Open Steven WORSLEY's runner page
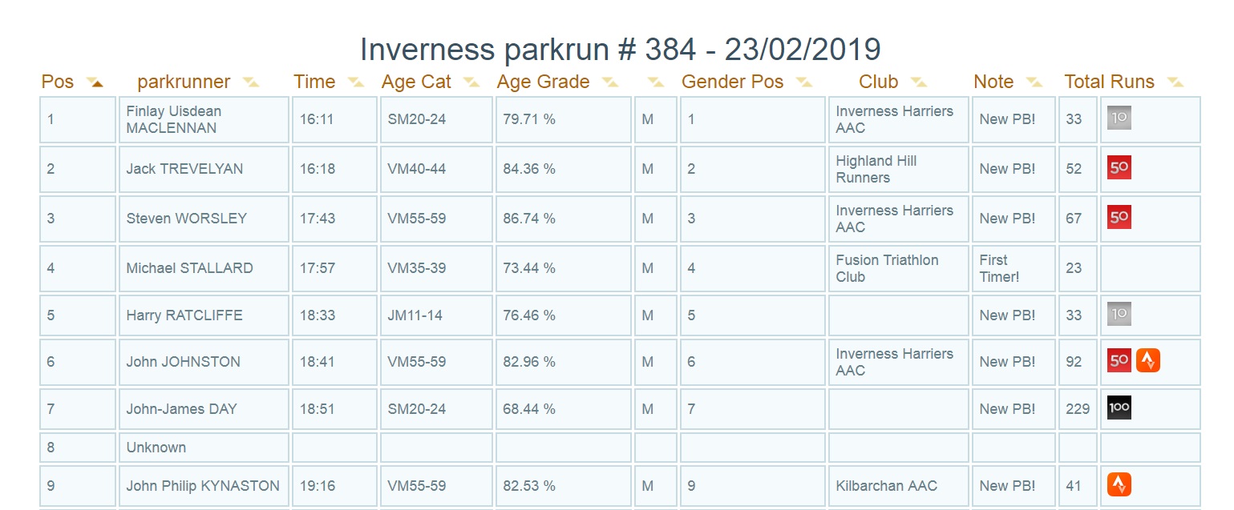 187,219
